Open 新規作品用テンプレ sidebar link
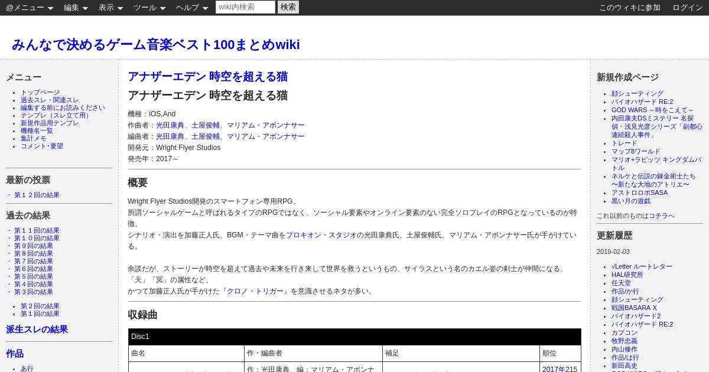Viewport: 709px width, 372px height. pos(50,123)
